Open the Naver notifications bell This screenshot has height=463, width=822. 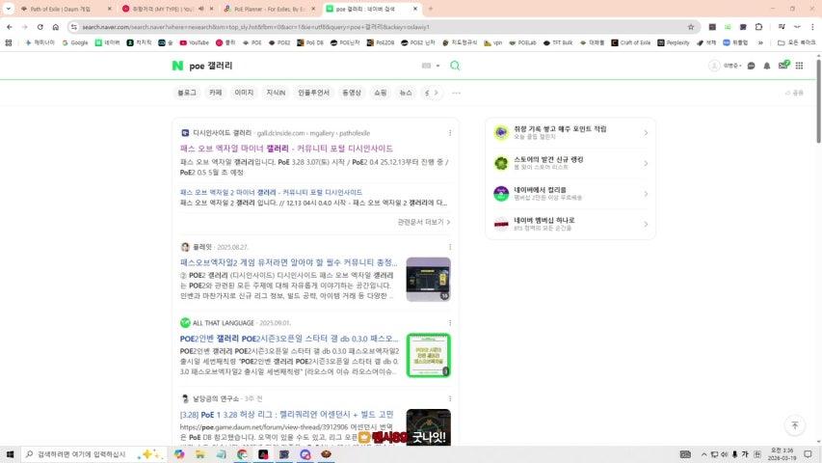point(766,66)
